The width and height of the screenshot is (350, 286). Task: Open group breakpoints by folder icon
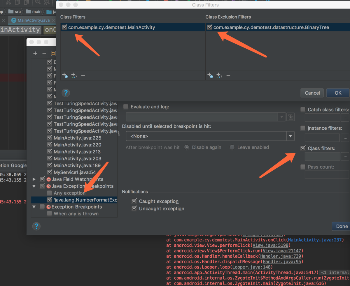point(54,53)
